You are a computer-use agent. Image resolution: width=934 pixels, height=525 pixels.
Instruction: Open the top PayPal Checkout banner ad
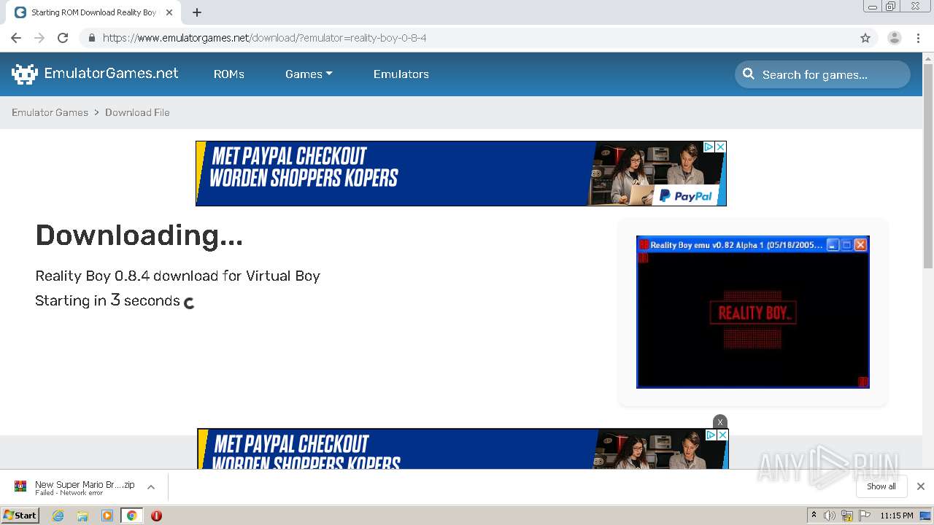(461, 174)
